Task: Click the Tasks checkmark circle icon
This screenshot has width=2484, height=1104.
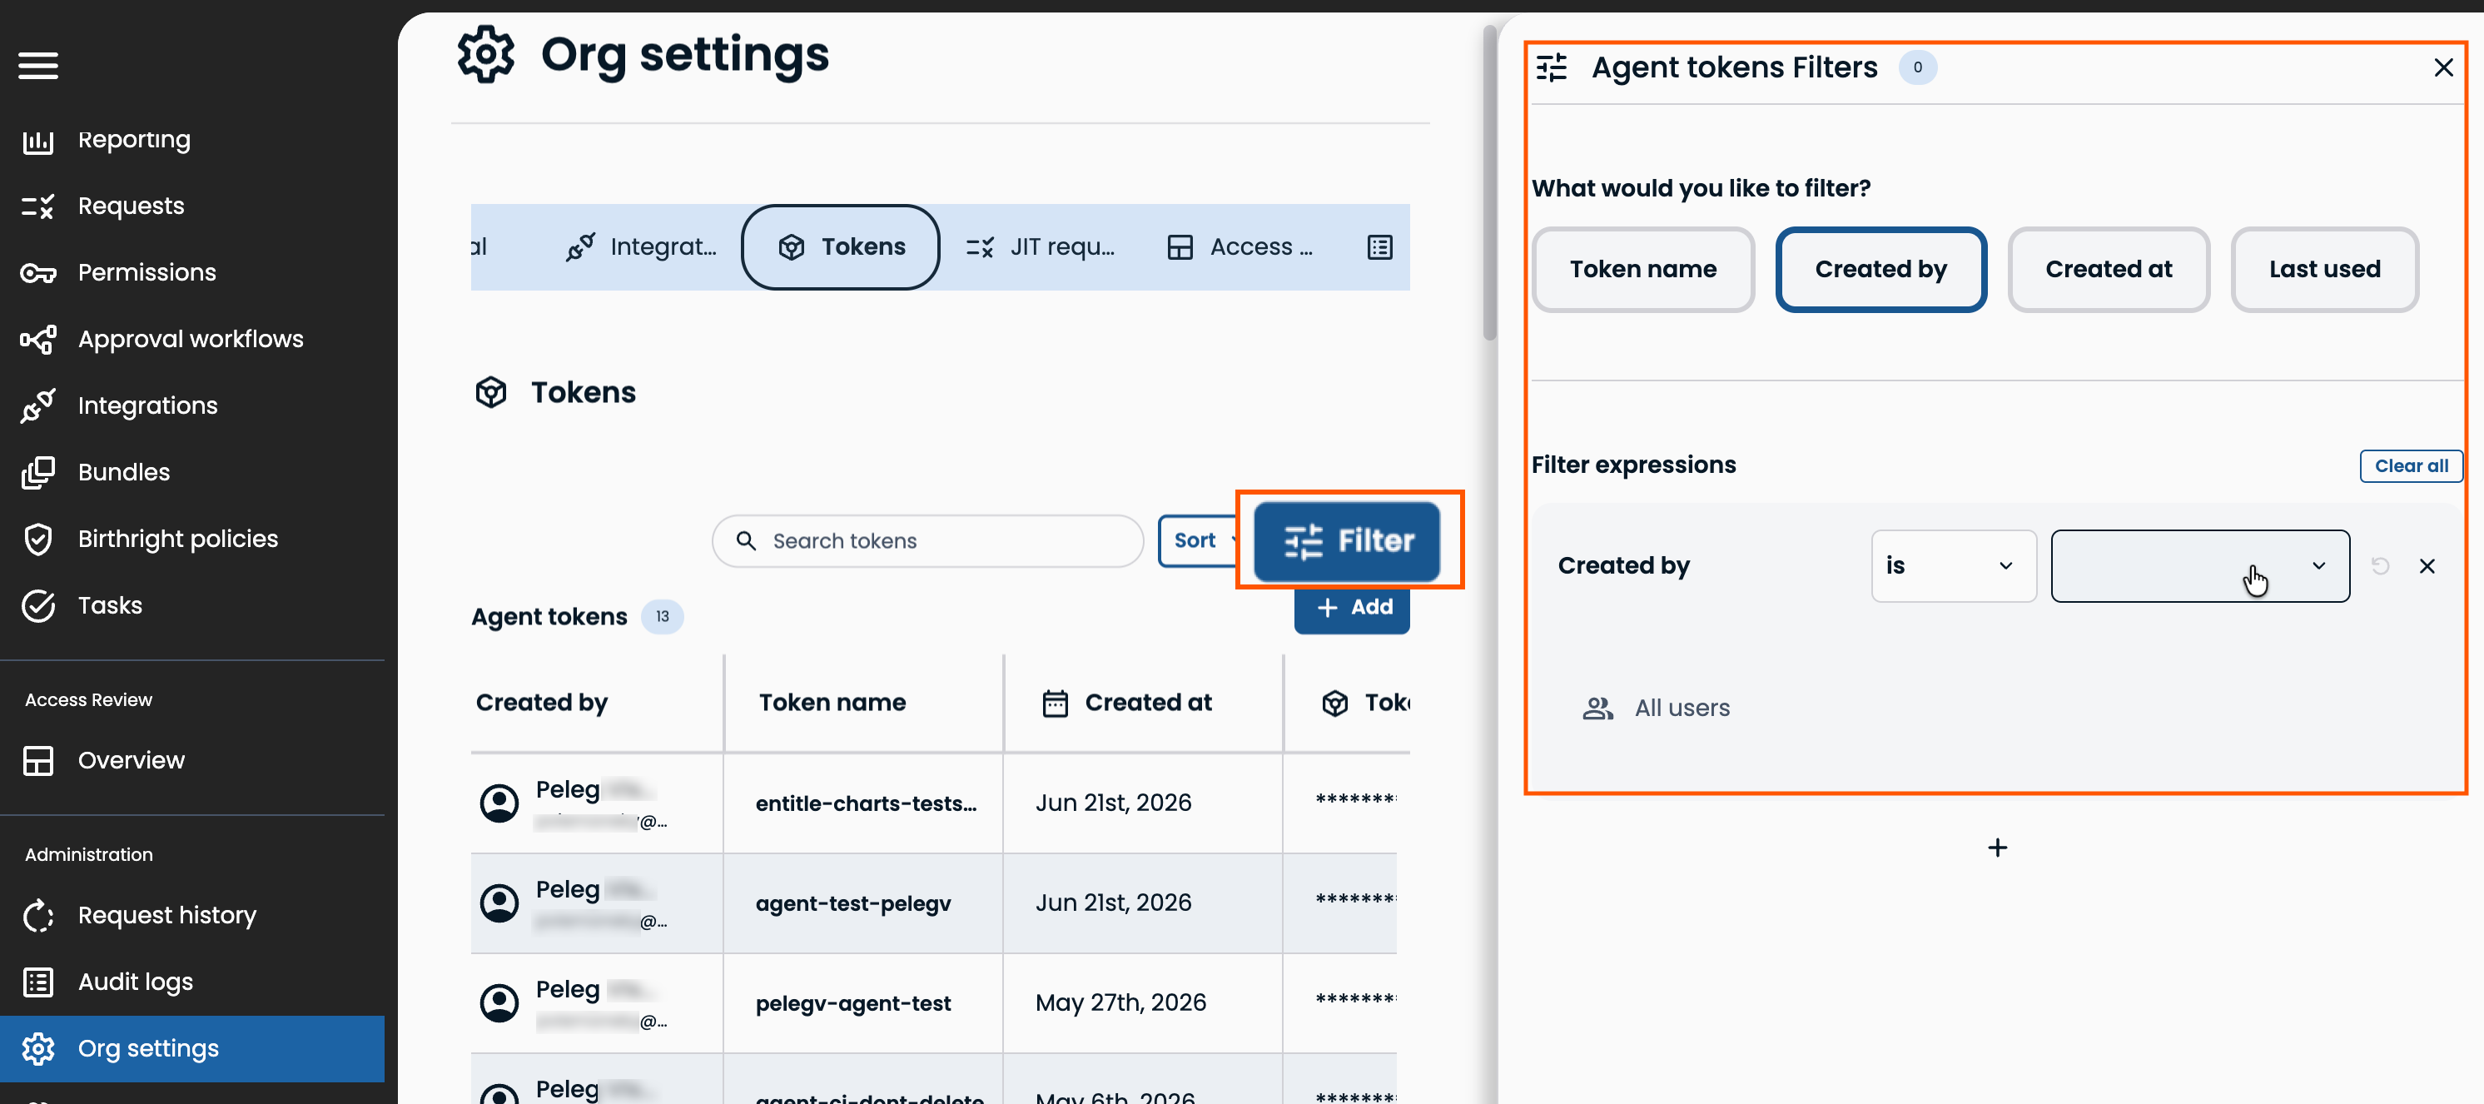Action: pyautogui.click(x=37, y=605)
